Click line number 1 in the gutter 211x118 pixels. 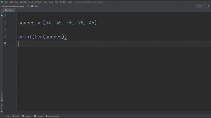[x=5, y=16]
